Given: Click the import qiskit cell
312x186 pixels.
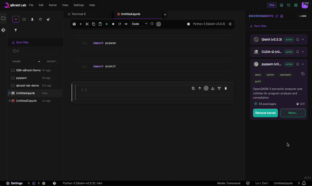Looking at the screenshot, I should (x=153, y=67).
